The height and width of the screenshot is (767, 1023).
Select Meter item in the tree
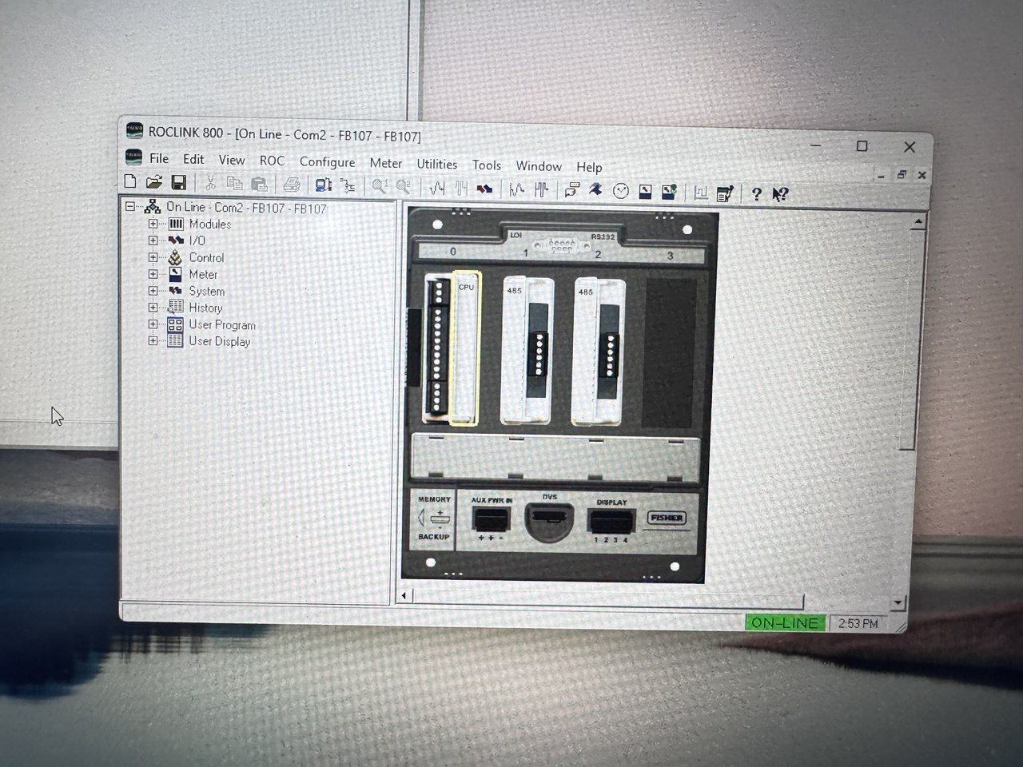203,274
